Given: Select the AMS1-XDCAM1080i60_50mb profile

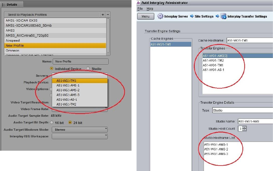Looking at the screenshot, I should point(55,25).
